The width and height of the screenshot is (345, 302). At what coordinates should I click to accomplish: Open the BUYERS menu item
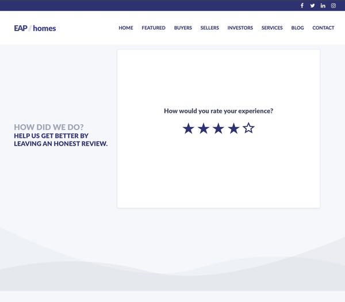click(x=183, y=28)
